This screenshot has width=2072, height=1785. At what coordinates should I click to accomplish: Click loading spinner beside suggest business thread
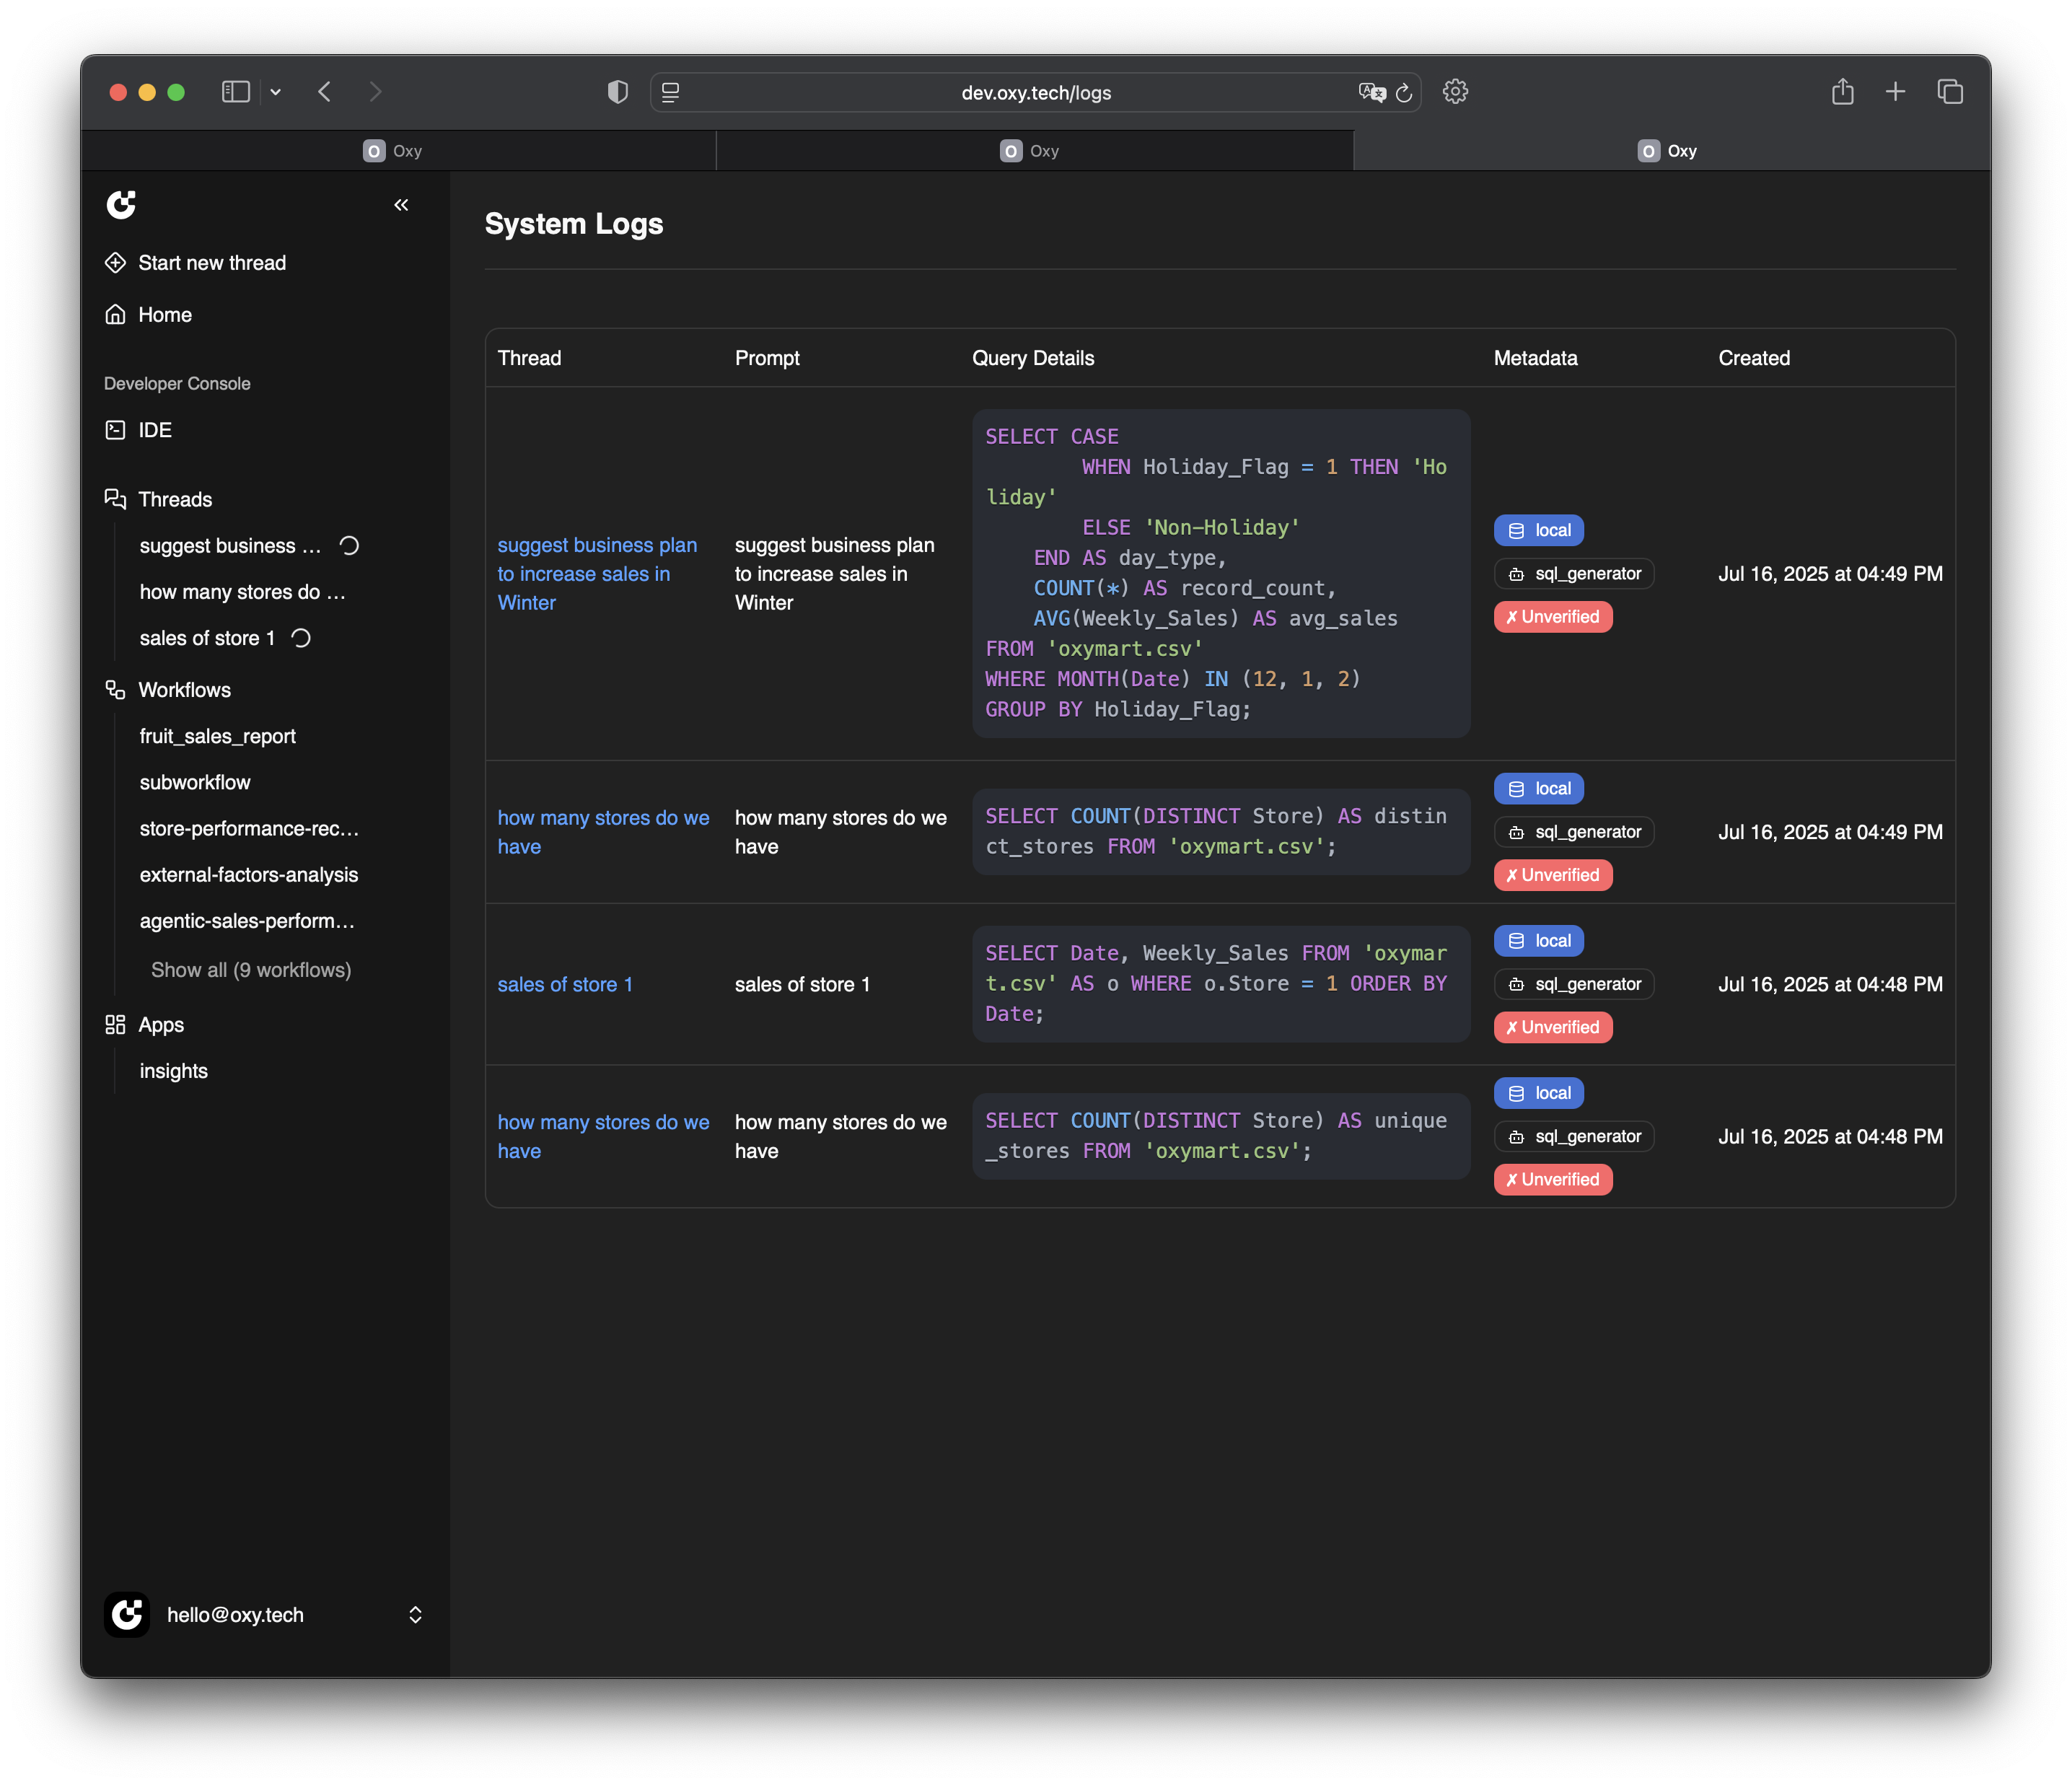pyautogui.click(x=349, y=546)
